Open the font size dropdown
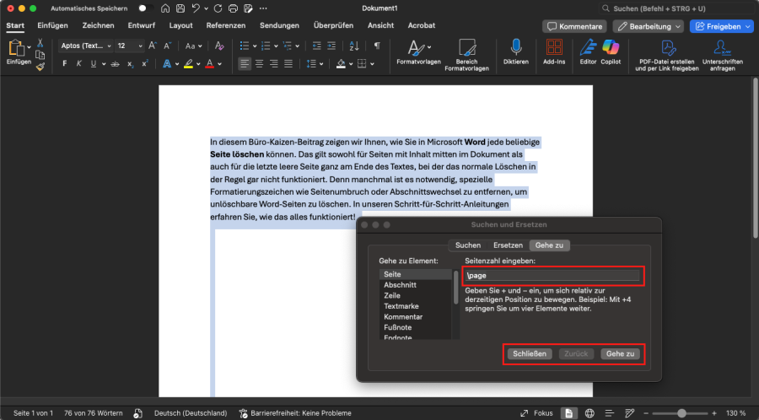Image resolution: width=759 pixels, height=420 pixels. tap(128, 46)
